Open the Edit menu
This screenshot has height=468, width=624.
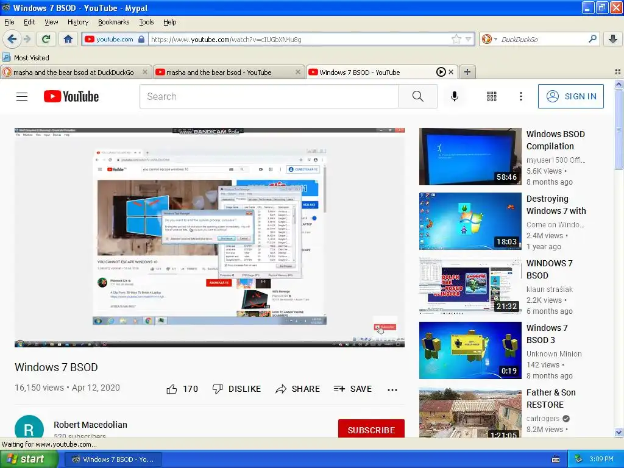(x=29, y=22)
